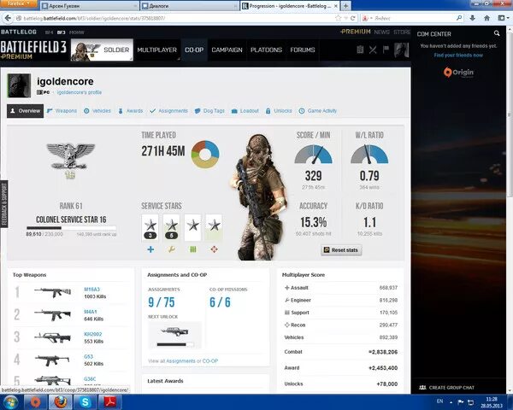The image size is (513, 410).
Task: Click the Assault service star with badge 3
Action: click(150, 227)
